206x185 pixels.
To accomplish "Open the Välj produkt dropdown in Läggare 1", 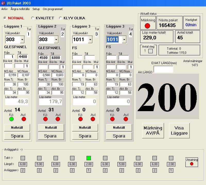I will click(x=22, y=39).
